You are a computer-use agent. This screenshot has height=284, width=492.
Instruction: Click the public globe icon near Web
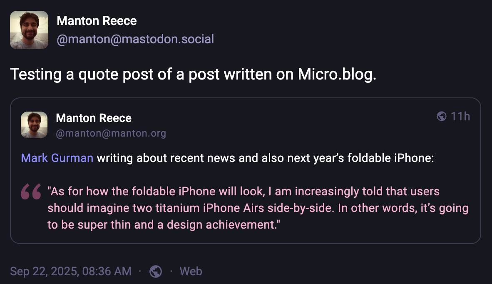tap(156, 272)
